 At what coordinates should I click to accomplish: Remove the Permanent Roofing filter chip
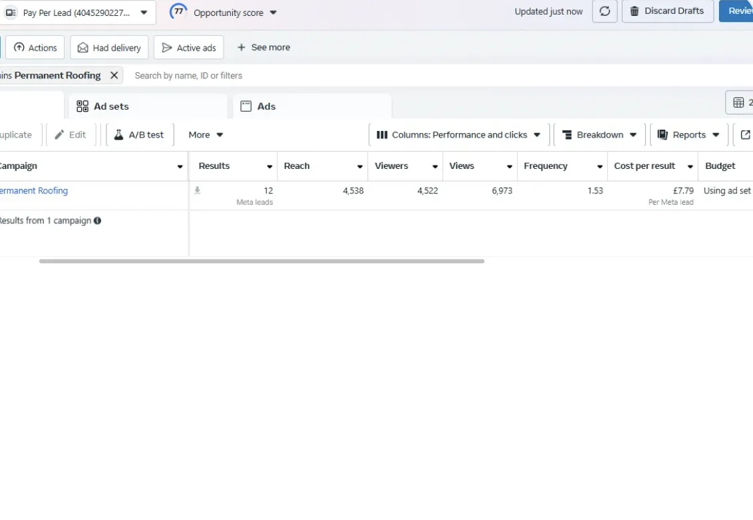coord(114,76)
